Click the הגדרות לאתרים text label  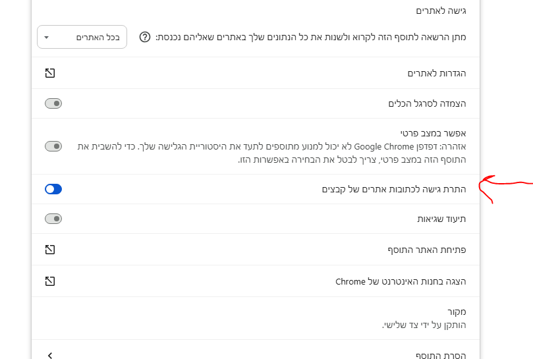(436, 73)
